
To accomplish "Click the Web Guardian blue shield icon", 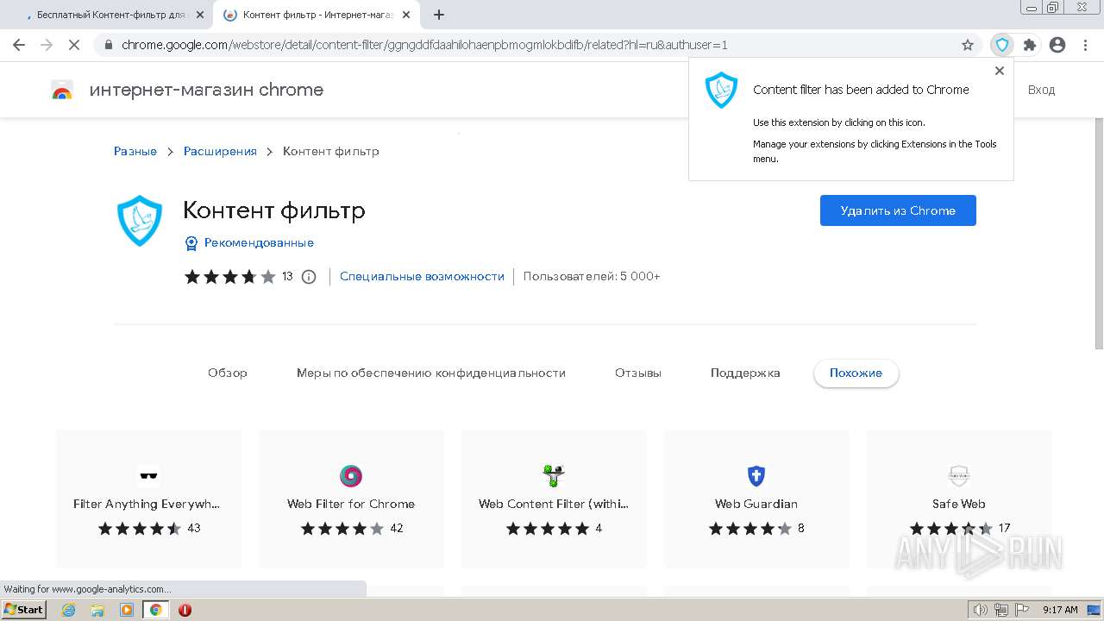I will tap(756, 476).
